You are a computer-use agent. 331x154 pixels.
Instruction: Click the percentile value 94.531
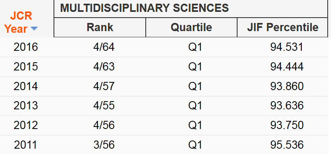point(287,47)
